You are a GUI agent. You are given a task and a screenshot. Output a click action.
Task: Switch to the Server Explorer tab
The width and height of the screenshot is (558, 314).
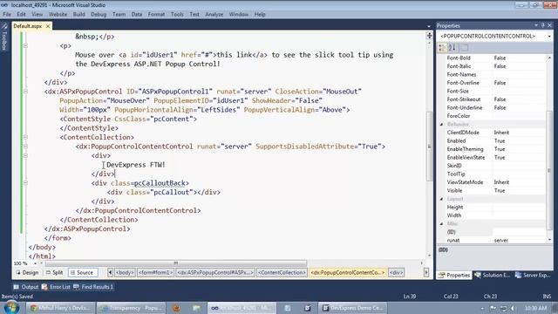pos(533,276)
